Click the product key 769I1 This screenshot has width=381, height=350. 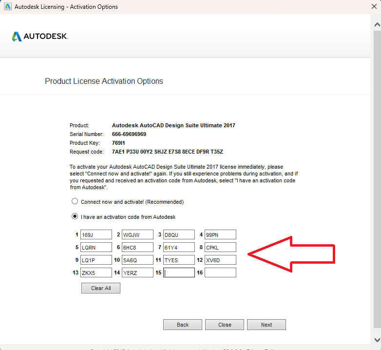click(x=118, y=143)
